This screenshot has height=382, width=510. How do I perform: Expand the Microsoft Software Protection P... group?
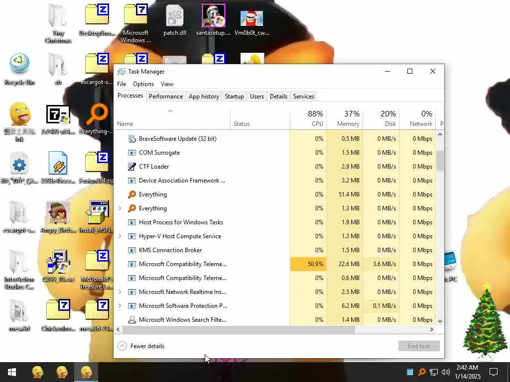coord(120,306)
